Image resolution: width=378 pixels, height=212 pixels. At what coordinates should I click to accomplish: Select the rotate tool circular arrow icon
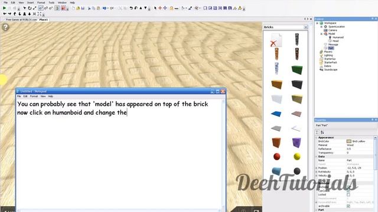coord(30,8)
